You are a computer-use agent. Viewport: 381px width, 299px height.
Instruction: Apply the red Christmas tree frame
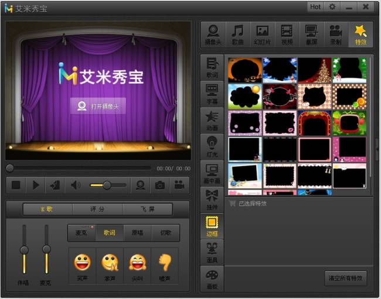click(x=314, y=70)
